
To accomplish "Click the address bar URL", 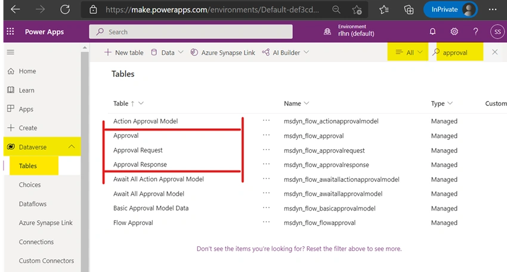I will [x=212, y=10].
